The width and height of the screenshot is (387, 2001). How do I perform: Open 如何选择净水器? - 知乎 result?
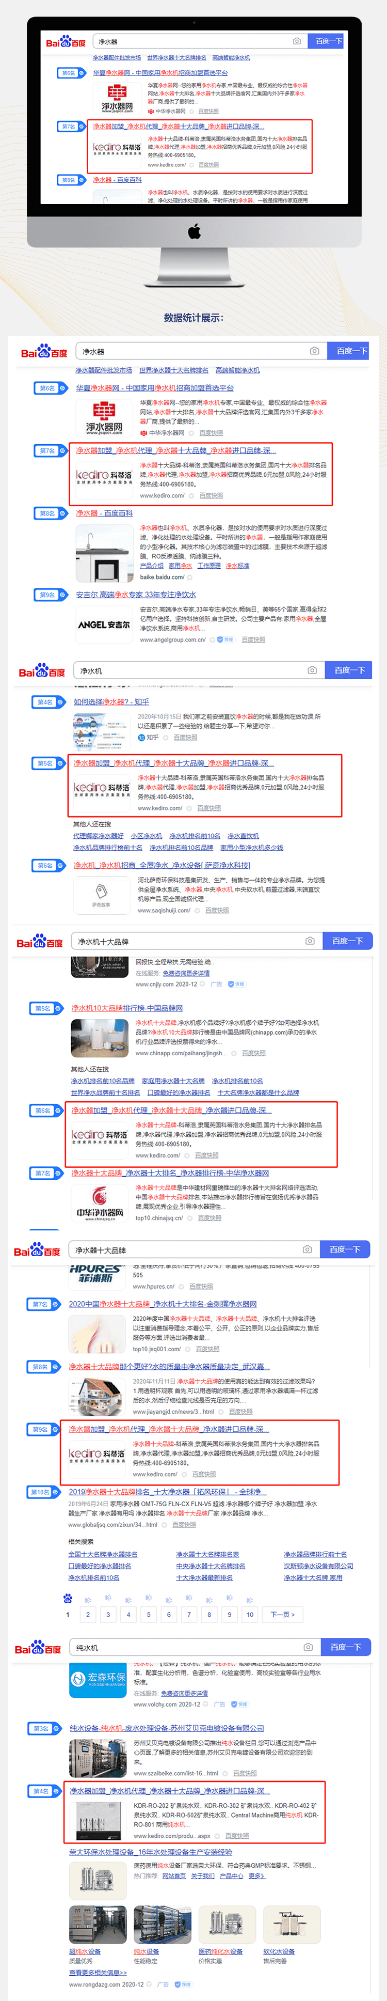pos(111,701)
